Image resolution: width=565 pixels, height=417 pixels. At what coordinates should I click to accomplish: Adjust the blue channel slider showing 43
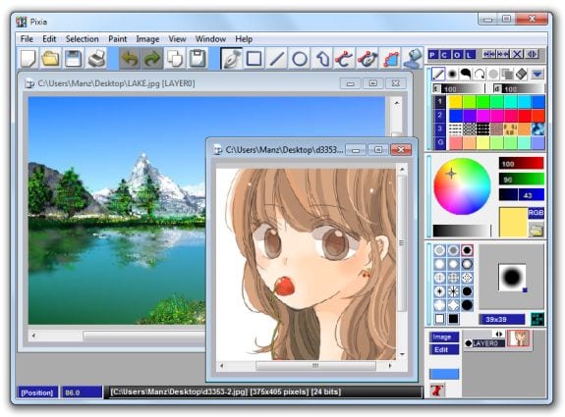522,195
